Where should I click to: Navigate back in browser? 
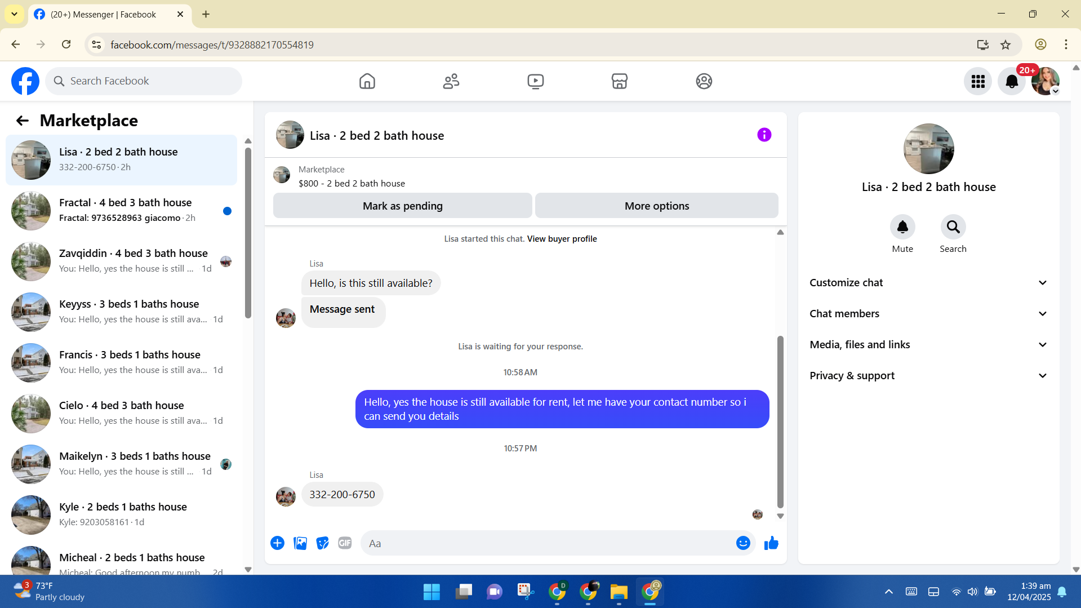pyautogui.click(x=16, y=45)
